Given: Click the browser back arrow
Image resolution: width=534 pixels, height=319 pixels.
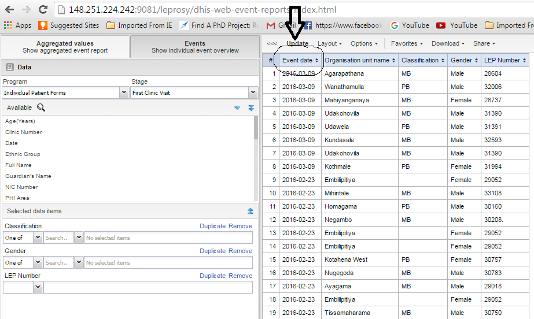Looking at the screenshot, I should pos(9,10).
